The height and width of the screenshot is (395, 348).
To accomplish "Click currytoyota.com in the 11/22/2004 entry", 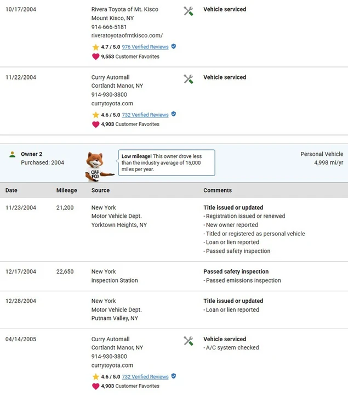I will pos(112,104).
